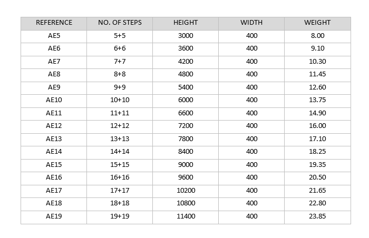369x238 pixels.
Task: Select the height value 4200
Action: pos(186,62)
